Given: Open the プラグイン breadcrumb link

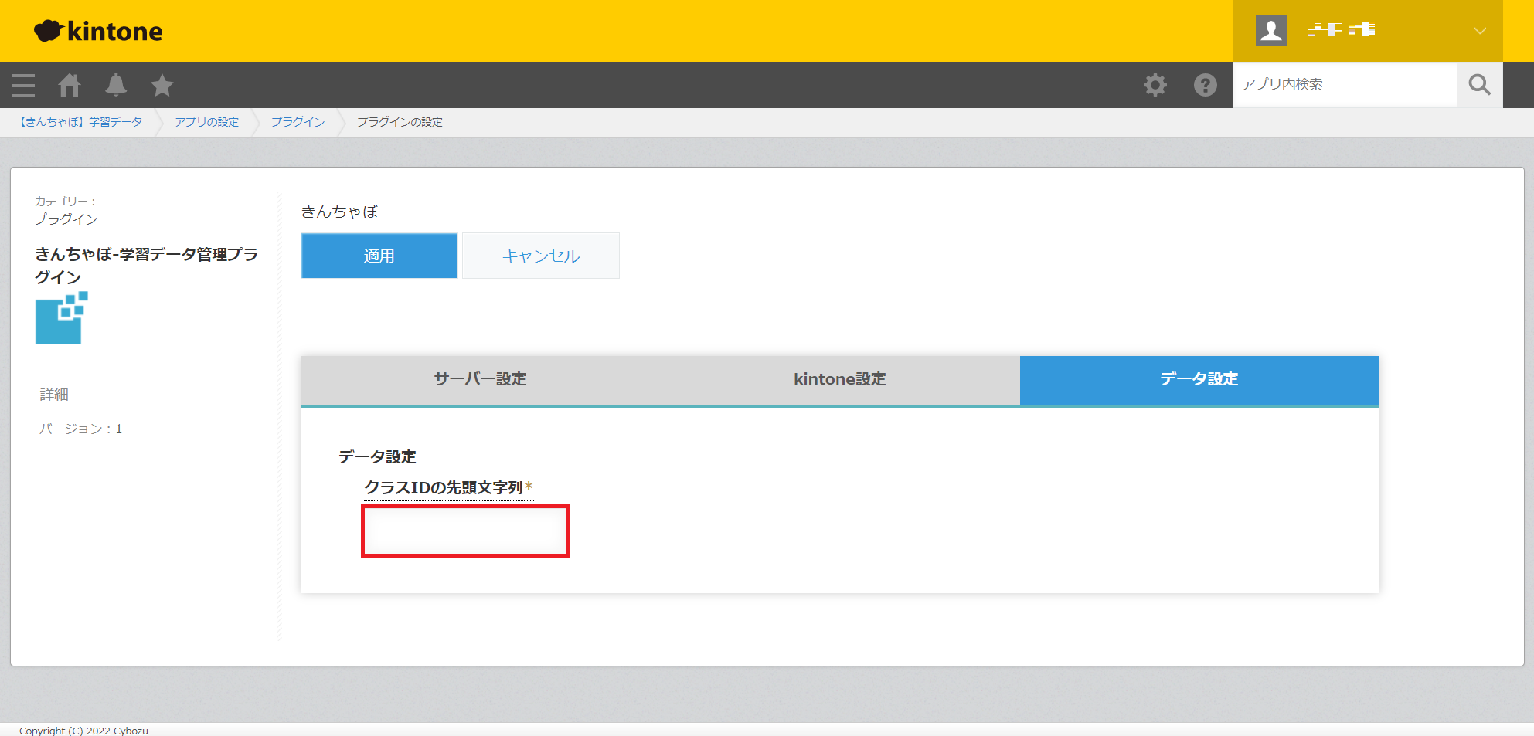Looking at the screenshot, I should [x=298, y=122].
